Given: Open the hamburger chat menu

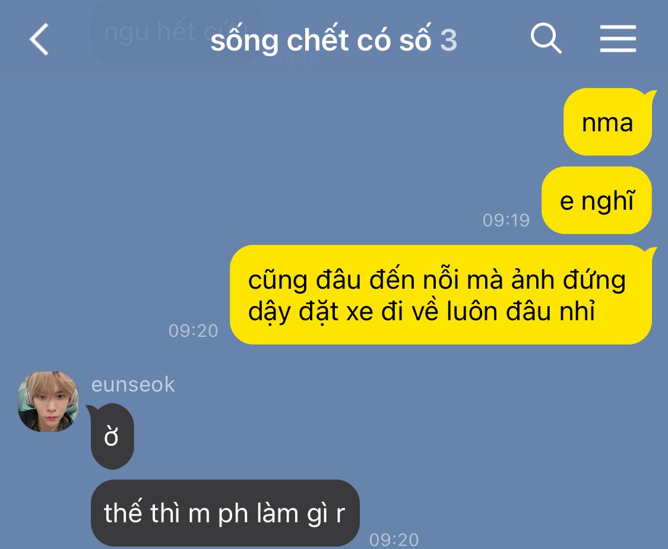Looking at the screenshot, I should click(618, 39).
